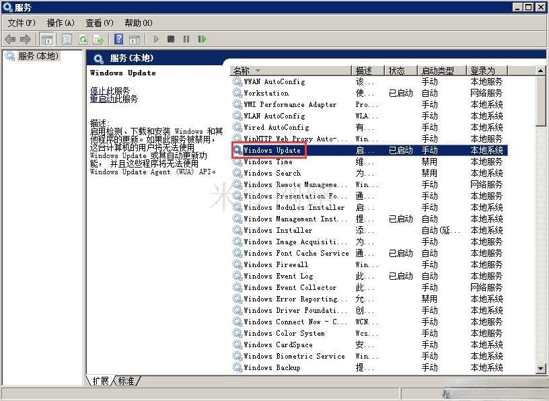Sort by the 登录为 column header

point(487,71)
